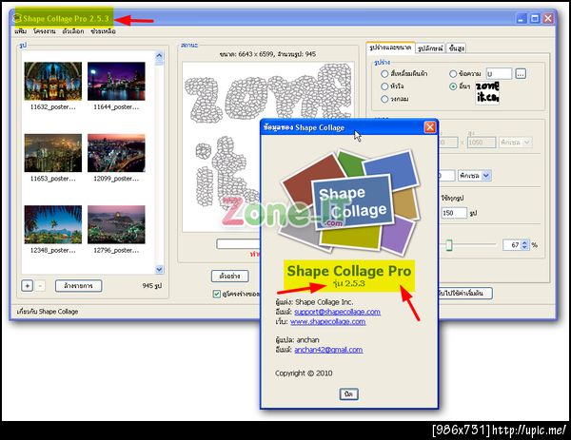Click the plus button to add photos
Viewport: 571px width, 440px height.
tap(28, 286)
